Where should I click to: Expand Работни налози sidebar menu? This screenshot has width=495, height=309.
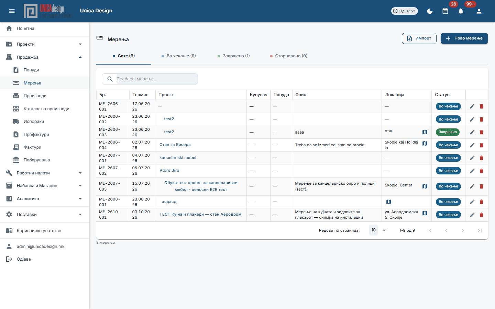[x=45, y=173]
